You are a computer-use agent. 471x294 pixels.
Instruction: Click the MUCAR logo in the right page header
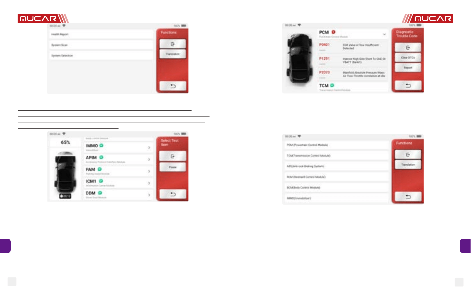tap(427, 19)
